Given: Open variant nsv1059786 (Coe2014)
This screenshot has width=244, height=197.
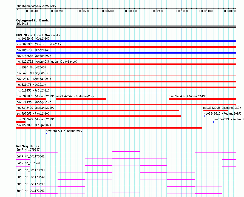Looking at the screenshot, I should [x=33, y=50].
